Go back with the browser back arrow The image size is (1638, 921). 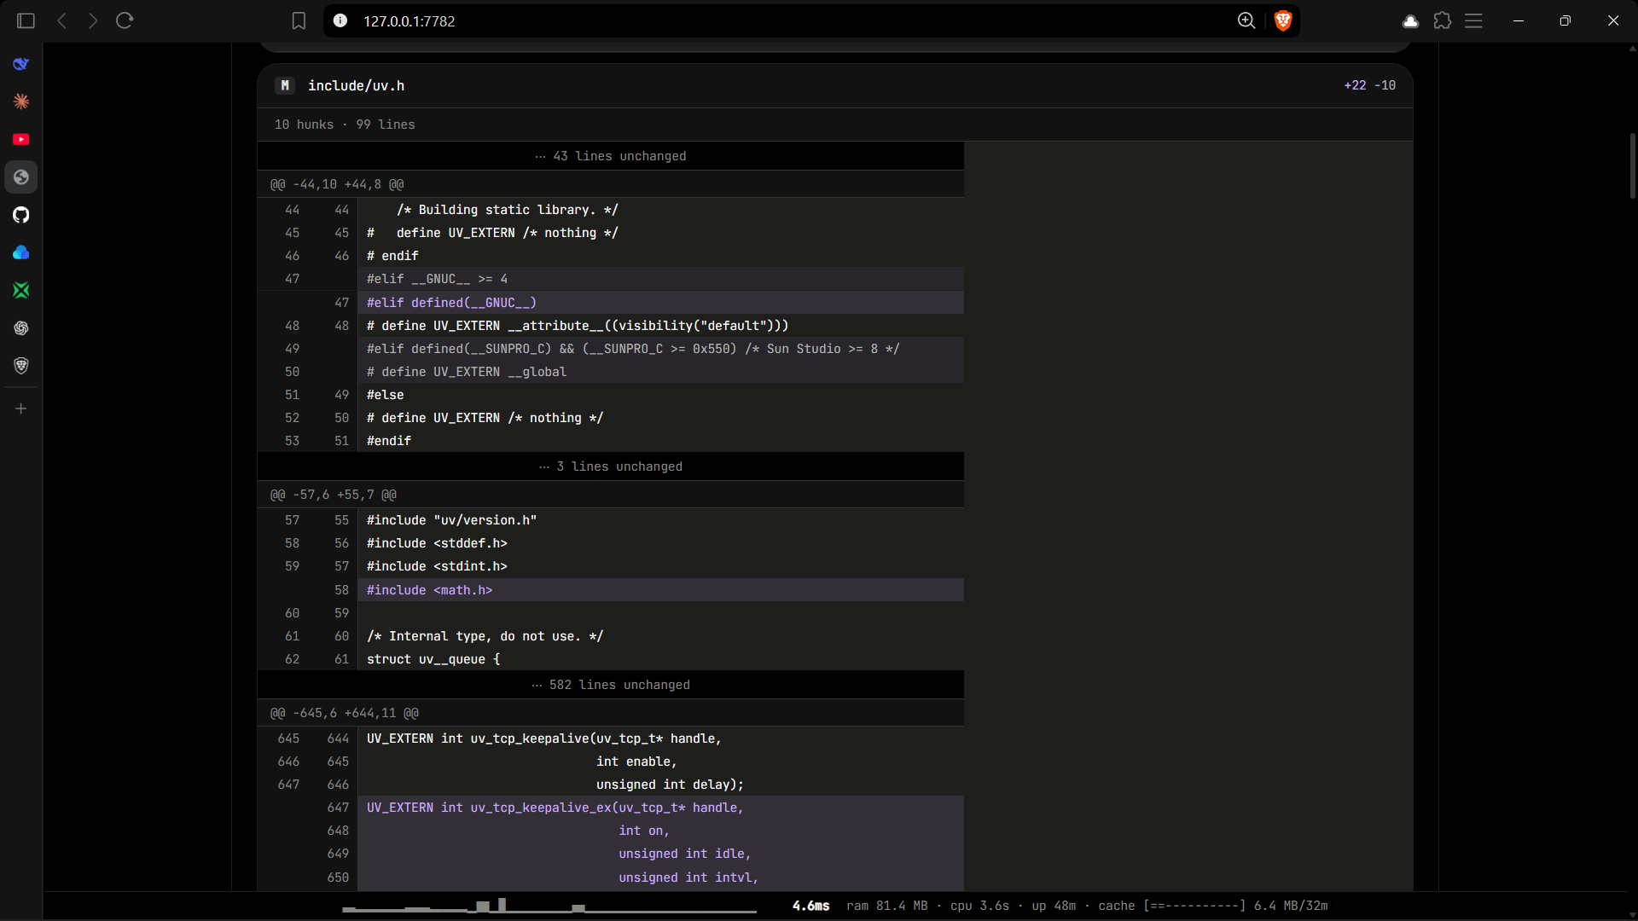pyautogui.click(x=61, y=20)
